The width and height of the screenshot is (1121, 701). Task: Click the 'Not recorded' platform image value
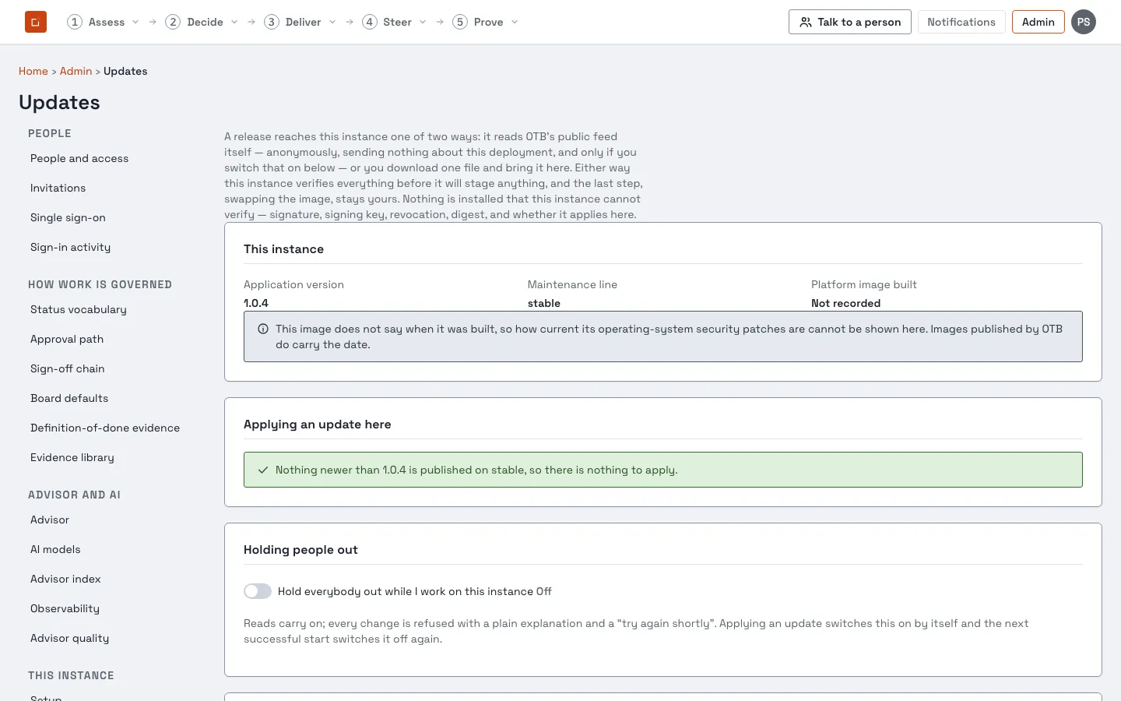pyautogui.click(x=846, y=303)
